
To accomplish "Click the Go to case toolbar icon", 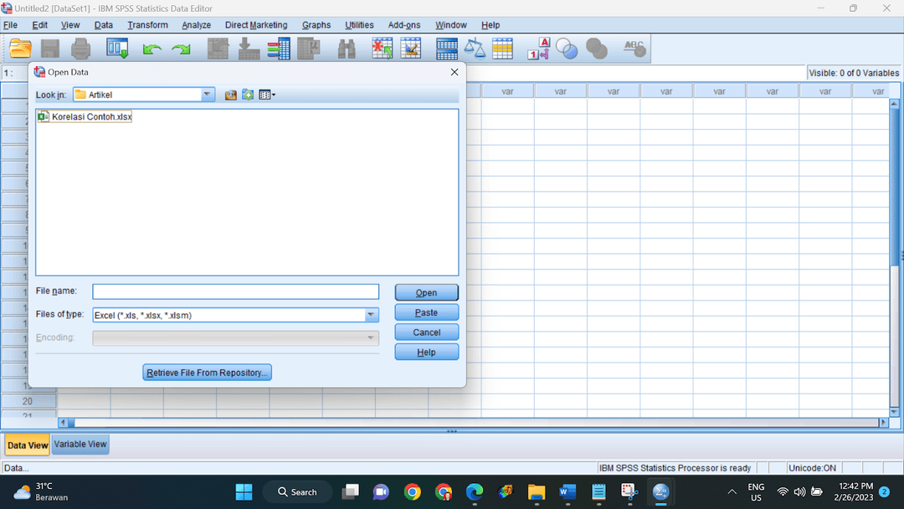I will tap(218, 49).
